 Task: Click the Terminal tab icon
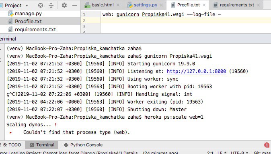[32, 145]
